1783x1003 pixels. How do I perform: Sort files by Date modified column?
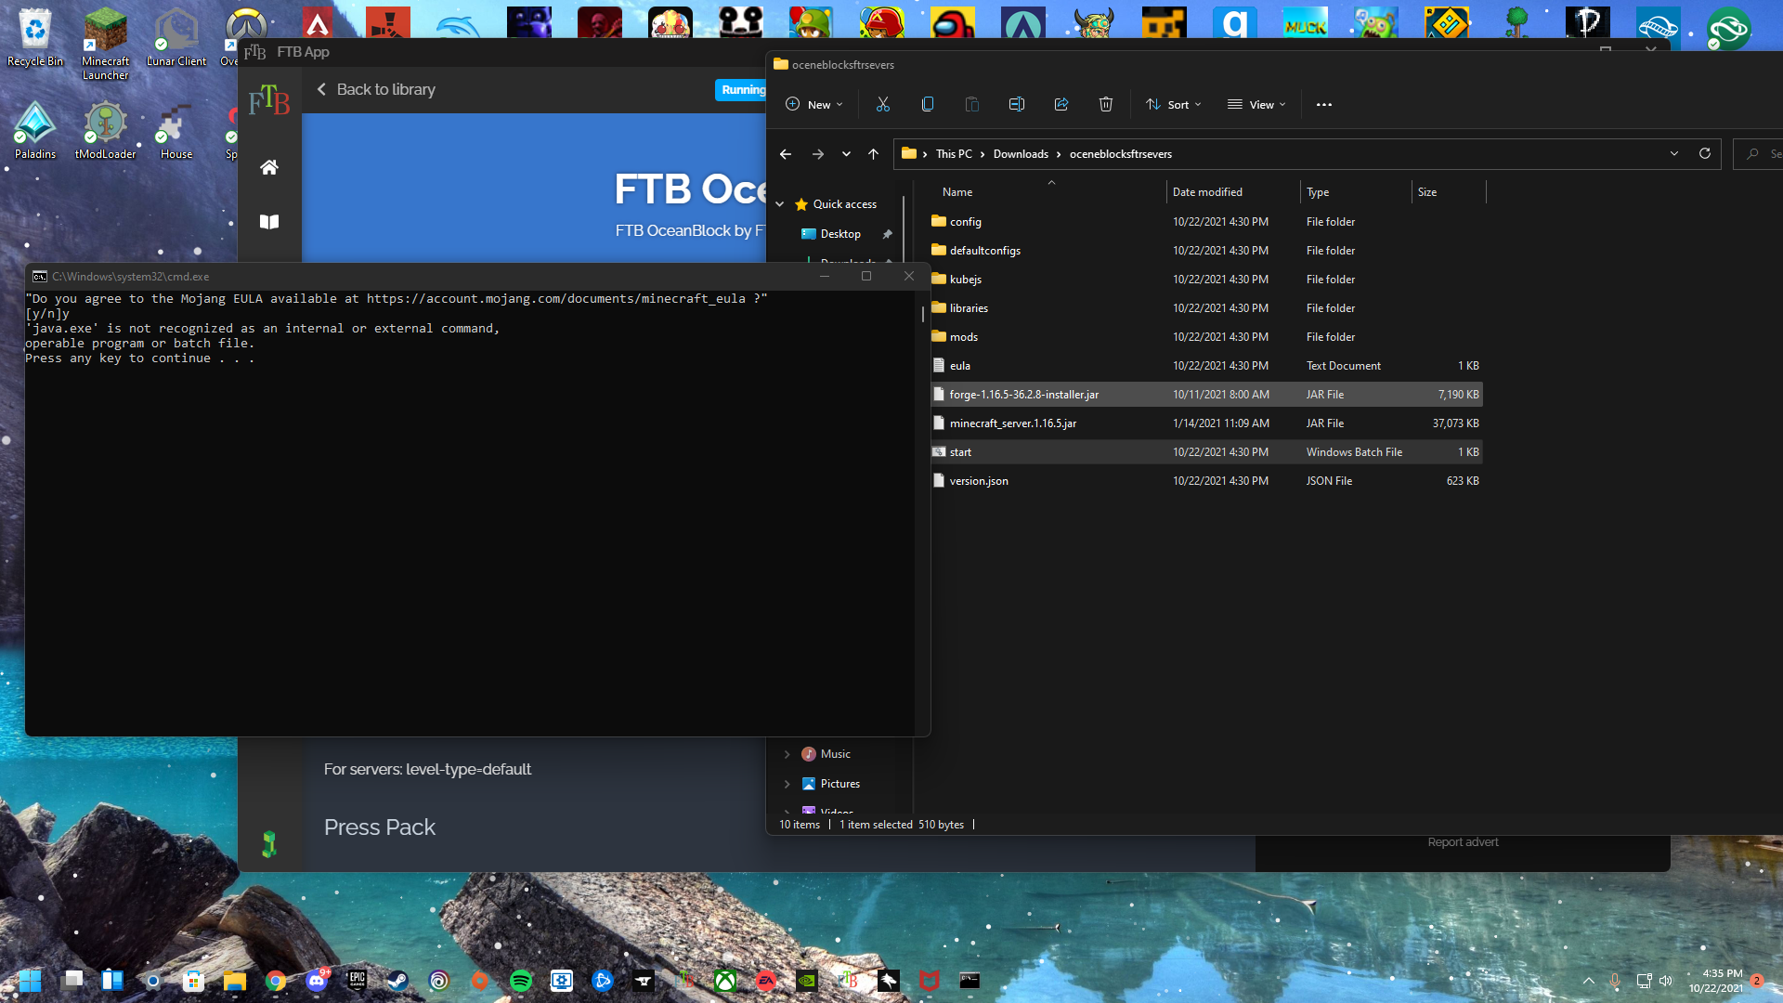(1207, 192)
